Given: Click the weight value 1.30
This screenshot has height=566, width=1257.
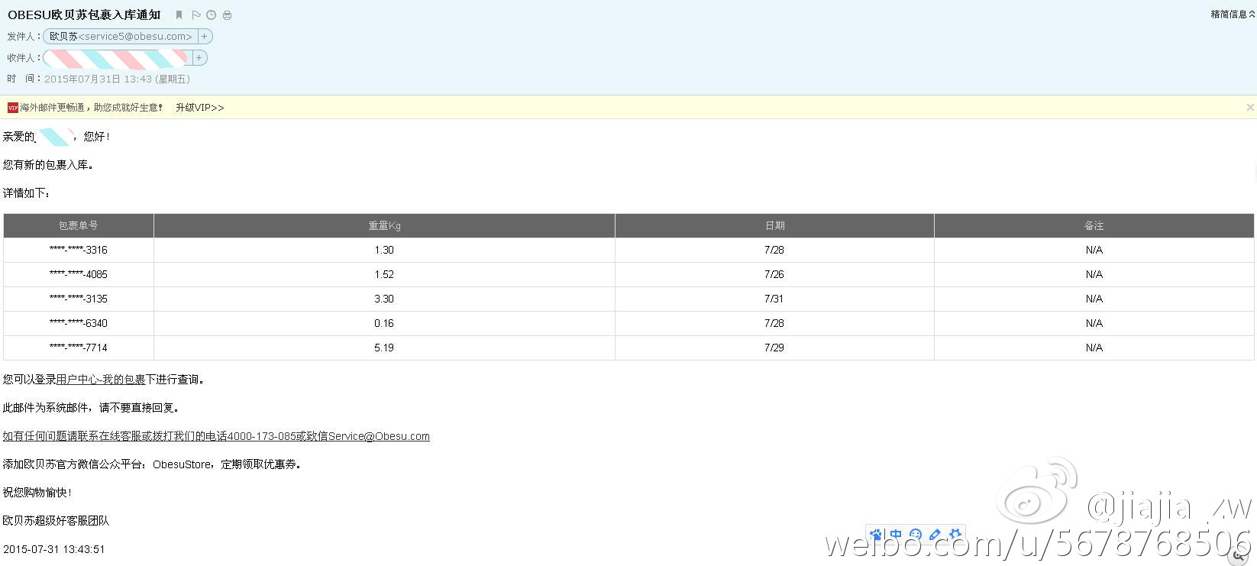Looking at the screenshot, I should tap(384, 251).
